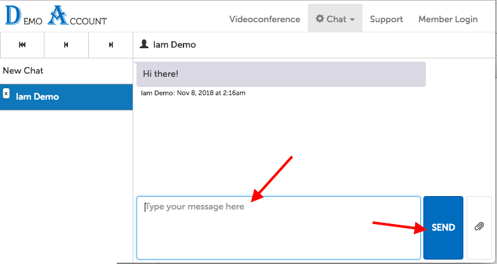The height and width of the screenshot is (264, 497).
Task: Click the Nov 8, 2018 message timestamp
Action: point(210,93)
